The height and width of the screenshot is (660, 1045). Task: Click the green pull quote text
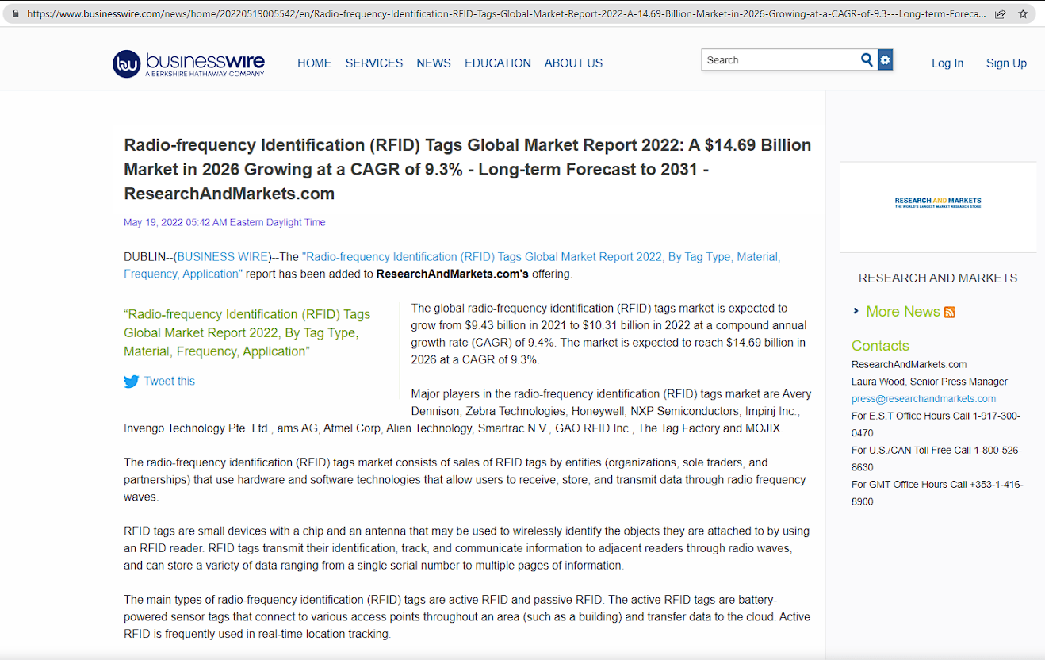(x=247, y=333)
